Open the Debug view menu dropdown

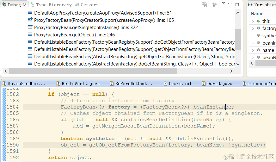224,3
